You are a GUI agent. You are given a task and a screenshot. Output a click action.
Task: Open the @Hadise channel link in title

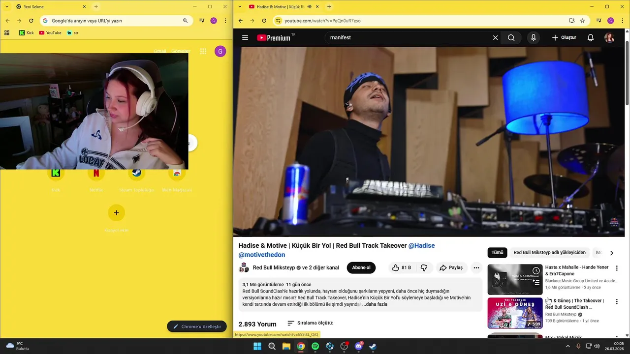click(x=421, y=245)
